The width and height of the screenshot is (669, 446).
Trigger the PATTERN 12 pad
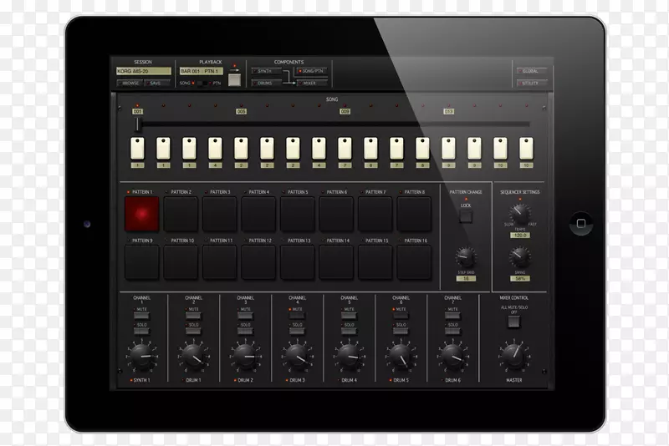[x=258, y=262]
